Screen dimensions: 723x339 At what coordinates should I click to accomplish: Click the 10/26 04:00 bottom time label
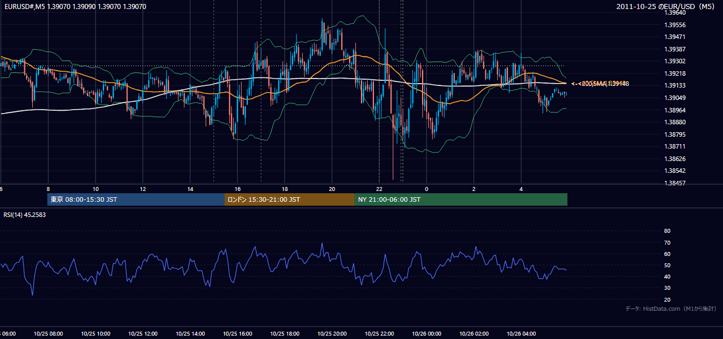pos(522,334)
